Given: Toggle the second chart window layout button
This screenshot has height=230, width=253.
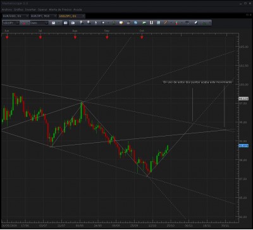Looking at the screenshot, I should click(73, 23).
